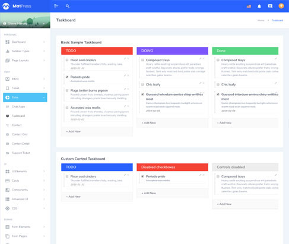The height and width of the screenshot is (244, 289).
Task: Open the search icon in top bar
Action: point(68,6)
